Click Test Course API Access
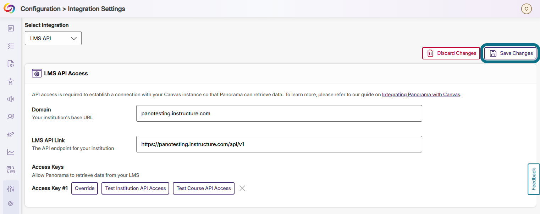The width and height of the screenshot is (540, 214). pyautogui.click(x=204, y=188)
